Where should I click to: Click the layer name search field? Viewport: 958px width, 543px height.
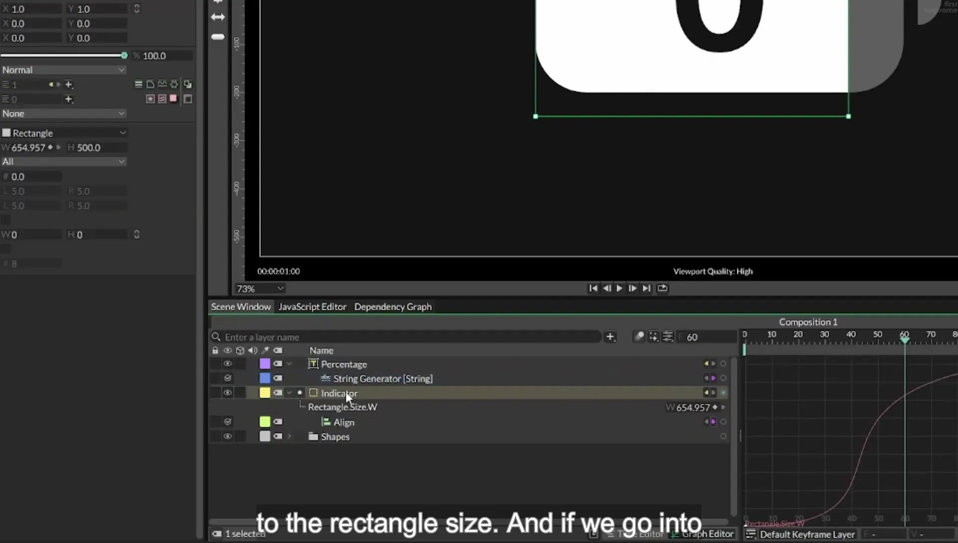407,337
